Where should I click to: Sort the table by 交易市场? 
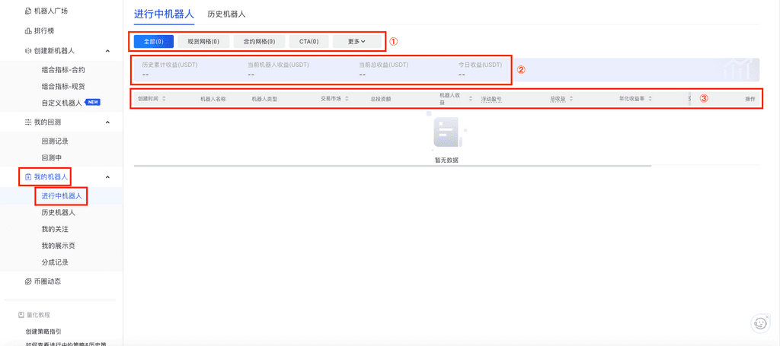click(347, 99)
